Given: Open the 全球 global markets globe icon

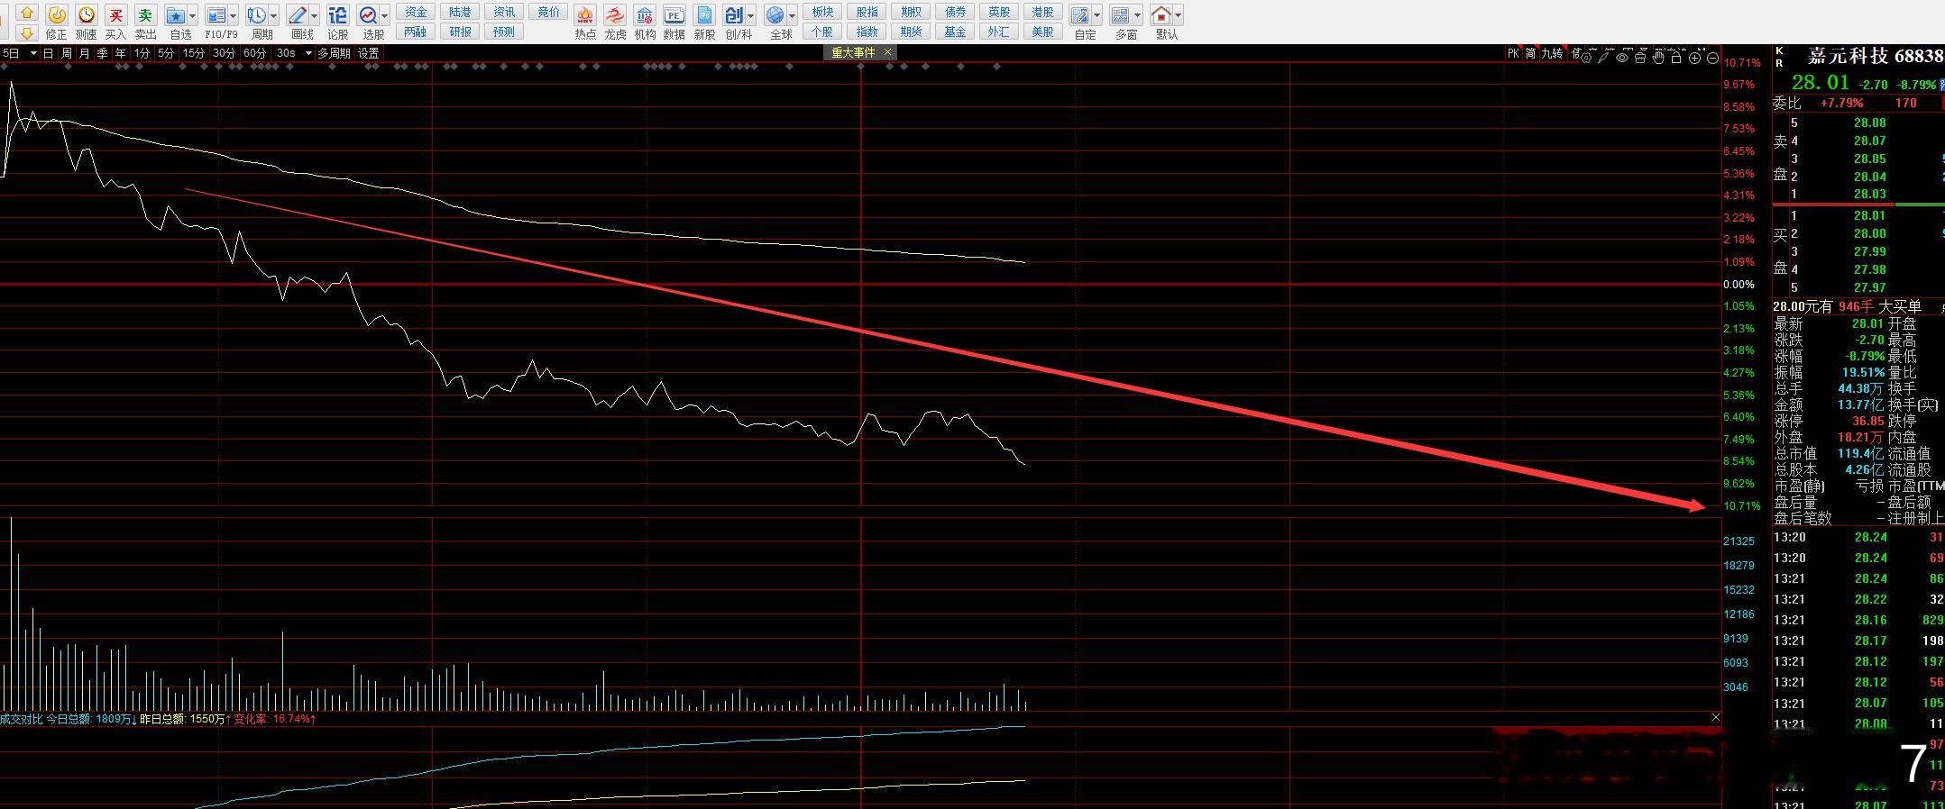Looking at the screenshot, I should click(775, 15).
